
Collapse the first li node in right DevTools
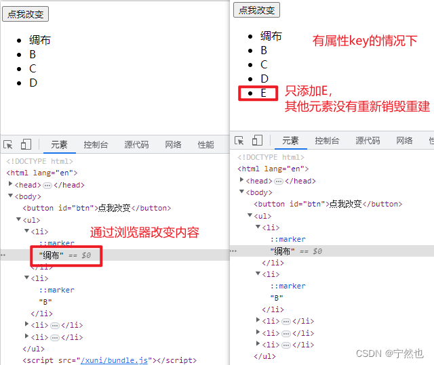pos(258,227)
